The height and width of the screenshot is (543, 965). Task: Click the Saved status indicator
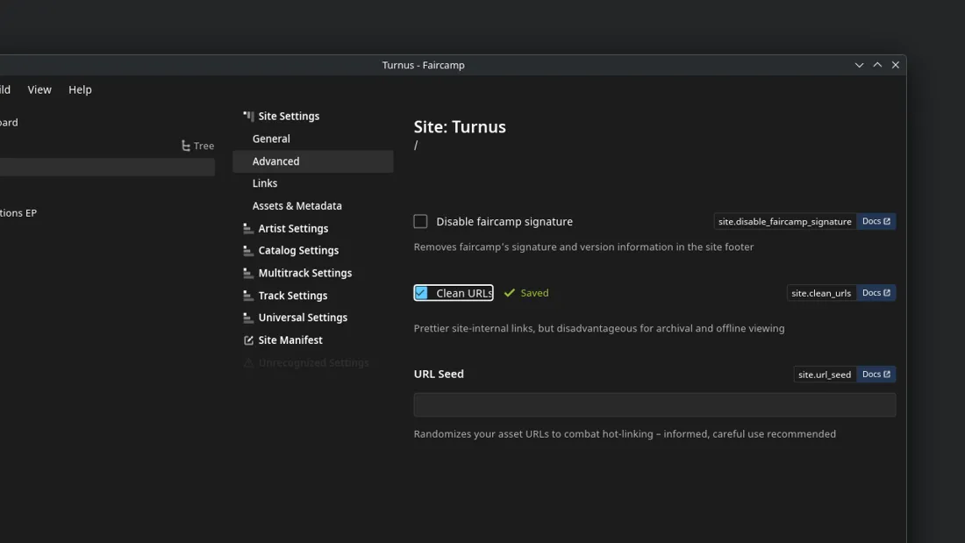tap(526, 293)
